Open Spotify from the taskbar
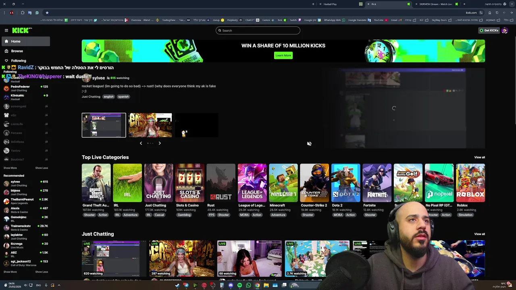The image size is (516, 290). coord(239,285)
